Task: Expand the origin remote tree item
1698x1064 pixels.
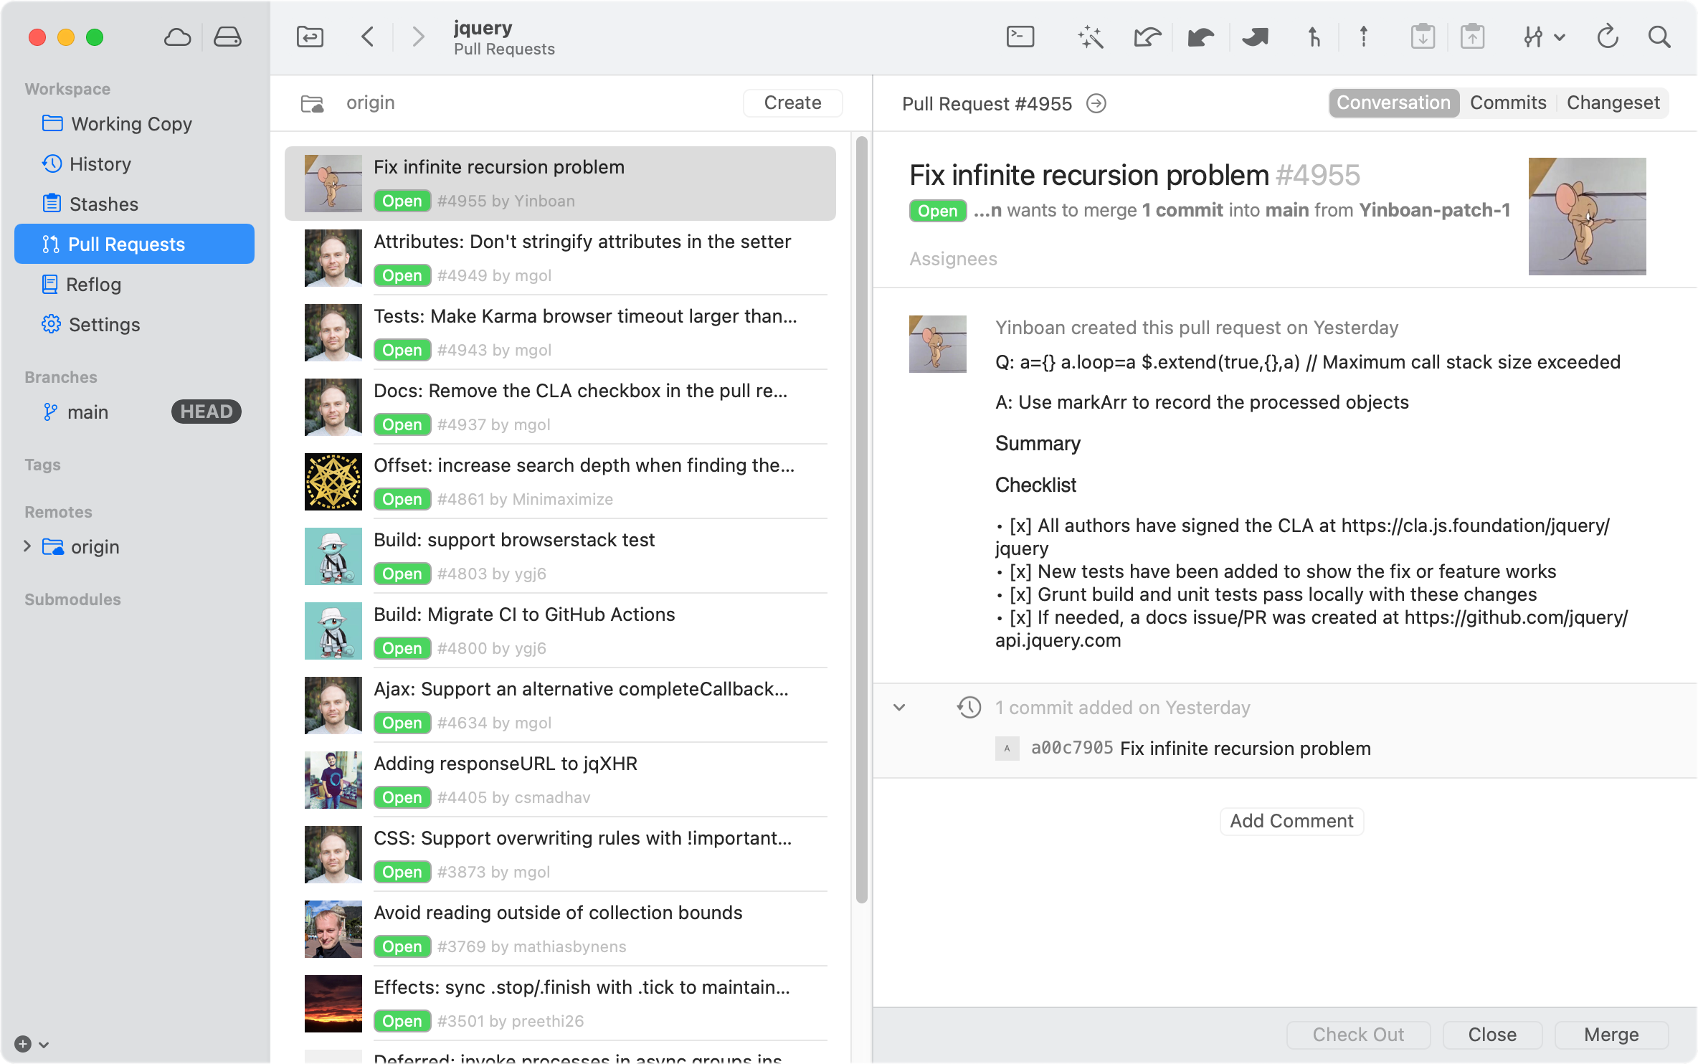Action: point(27,546)
